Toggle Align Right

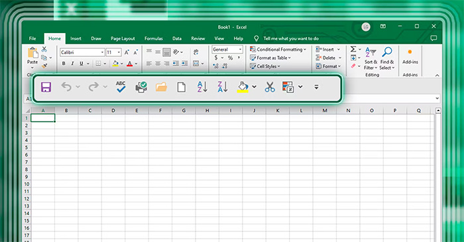(x=166, y=63)
